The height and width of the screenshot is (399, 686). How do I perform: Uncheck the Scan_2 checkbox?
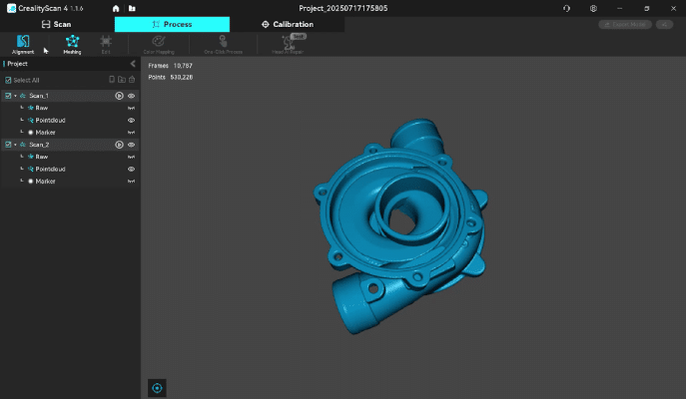[x=8, y=145]
